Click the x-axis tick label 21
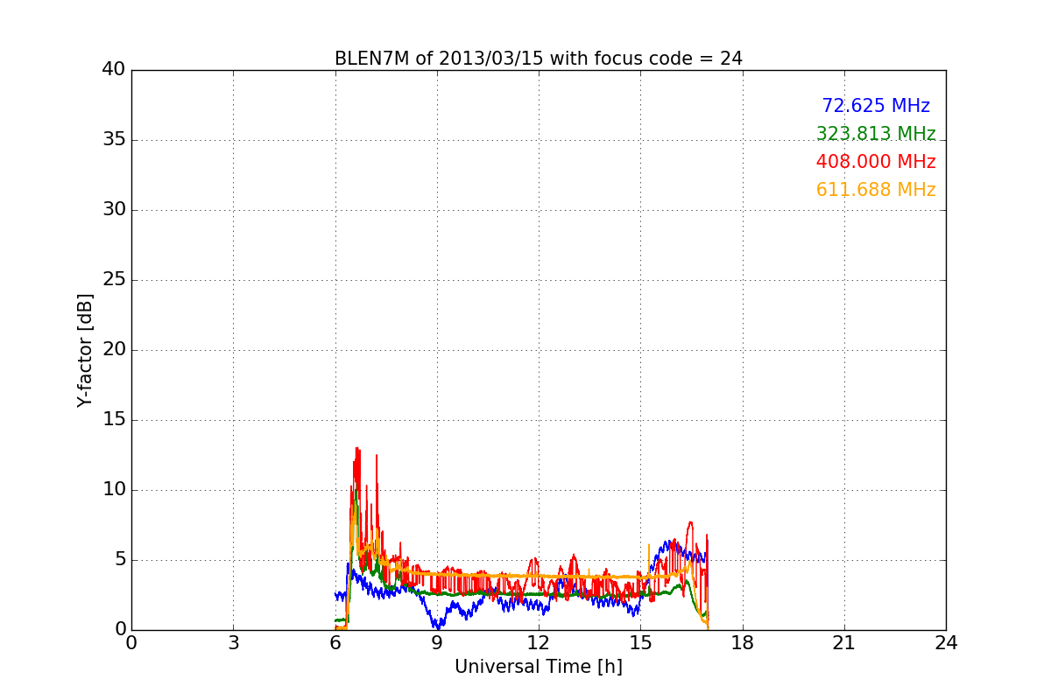Screen dimensions: 1051x700 [x=844, y=643]
